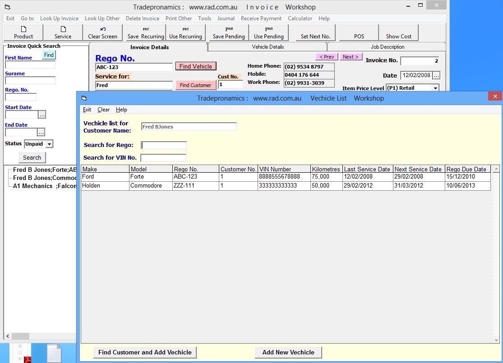Screen dimensions: 503x363
Task: Save Recurring invoice via rec icon
Action: tap(145, 32)
